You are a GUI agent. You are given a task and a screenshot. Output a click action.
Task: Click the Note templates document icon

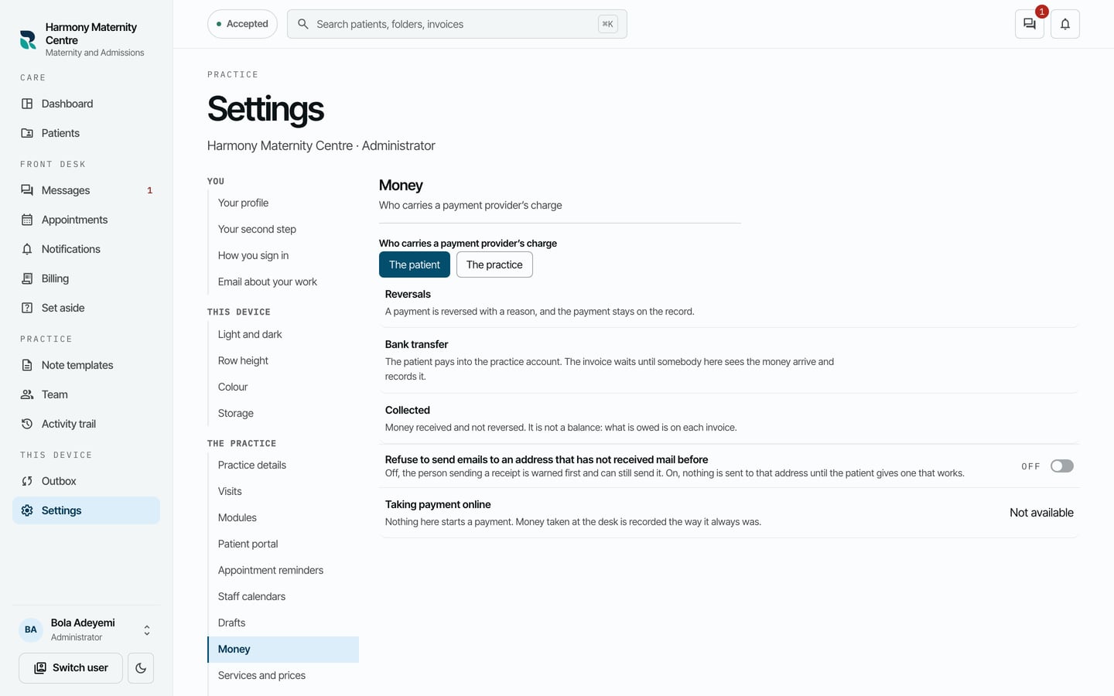[27, 365]
